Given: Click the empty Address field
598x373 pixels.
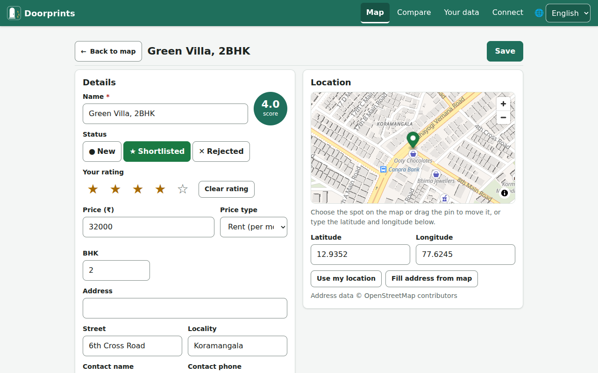Looking at the screenshot, I should pos(185,308).
